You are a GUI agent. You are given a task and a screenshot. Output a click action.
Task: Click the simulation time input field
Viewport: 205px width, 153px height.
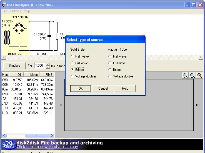pos(39,66)
